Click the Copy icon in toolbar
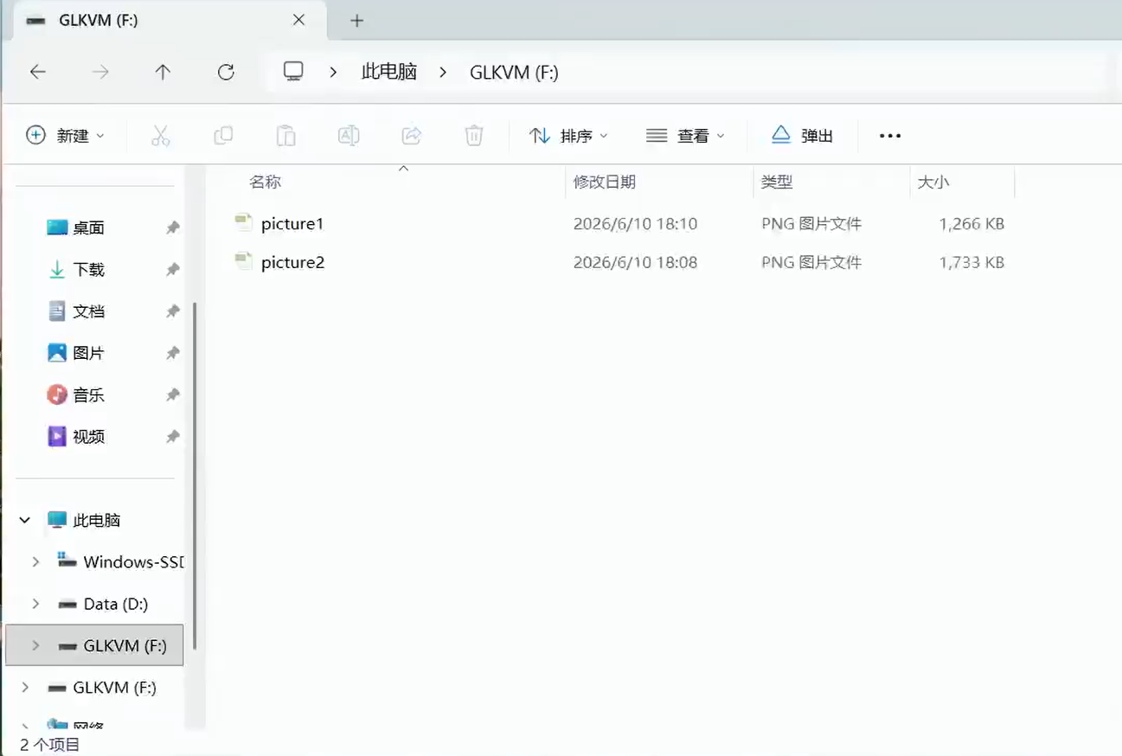Image resolution: width=1122 pixels, height=756 pixels. [223, 136]
